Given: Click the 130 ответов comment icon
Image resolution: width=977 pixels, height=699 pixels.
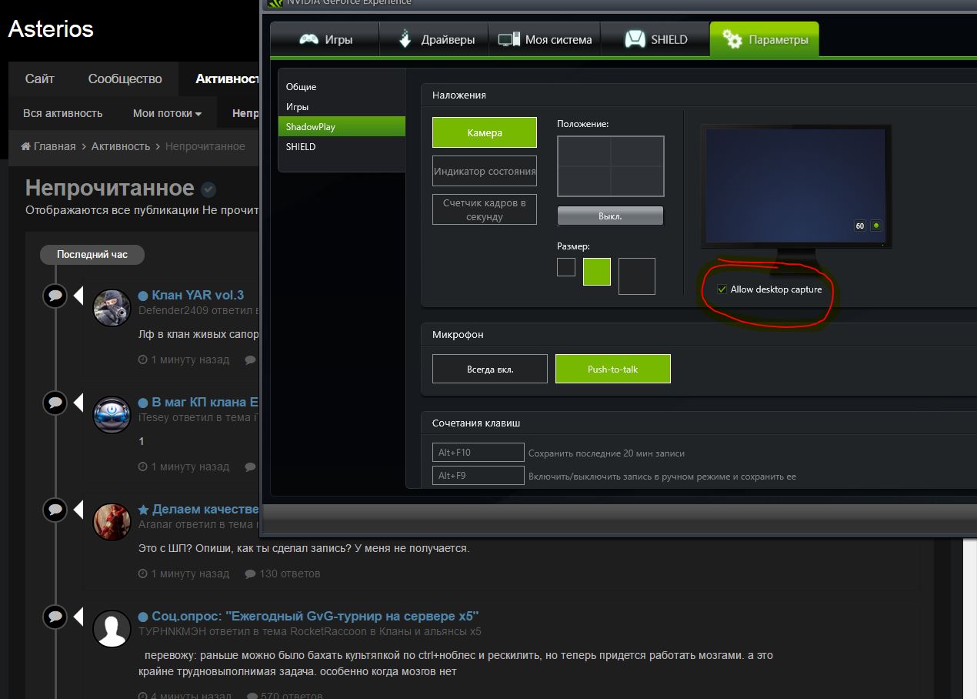Looking at the screenshot, I should [x=250, y=574].
